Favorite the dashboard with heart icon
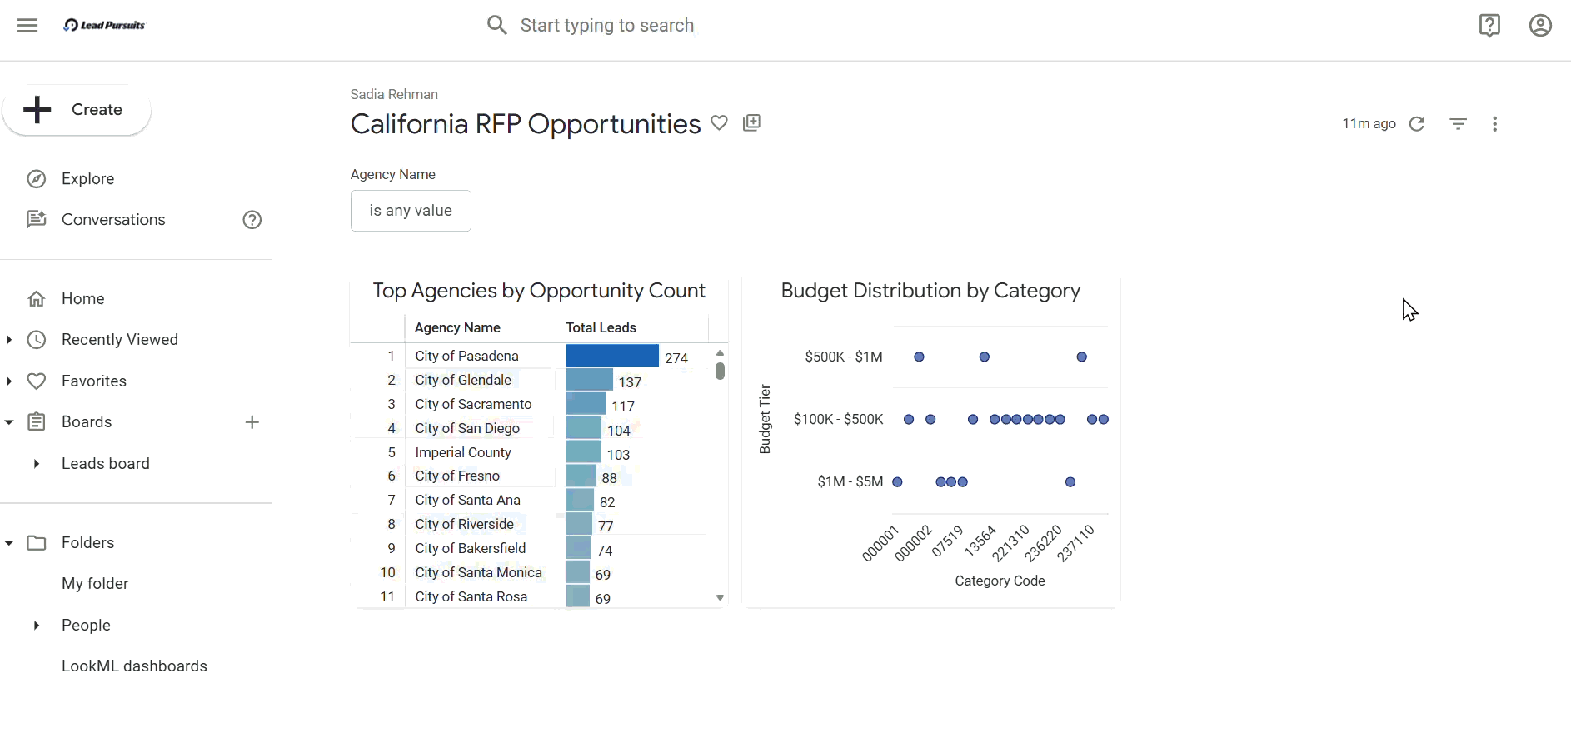This screenshot has width=1571, height=738. (x=719, y=123)
